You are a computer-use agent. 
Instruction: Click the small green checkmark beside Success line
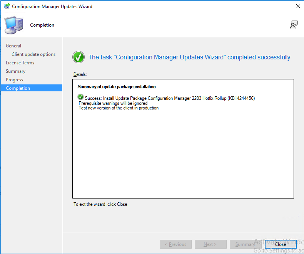[80, 97]
